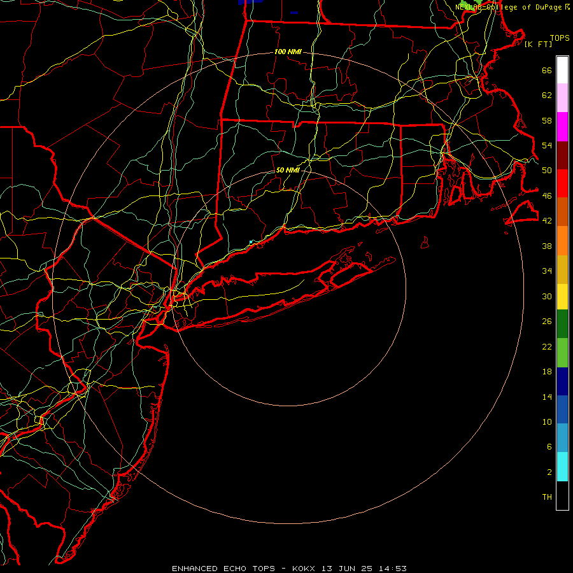
Task: Select the 14 legend scale label
Action: click(547, 397)
